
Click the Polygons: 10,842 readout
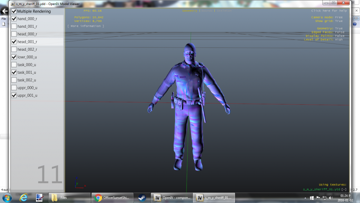(x=89, y=17)
